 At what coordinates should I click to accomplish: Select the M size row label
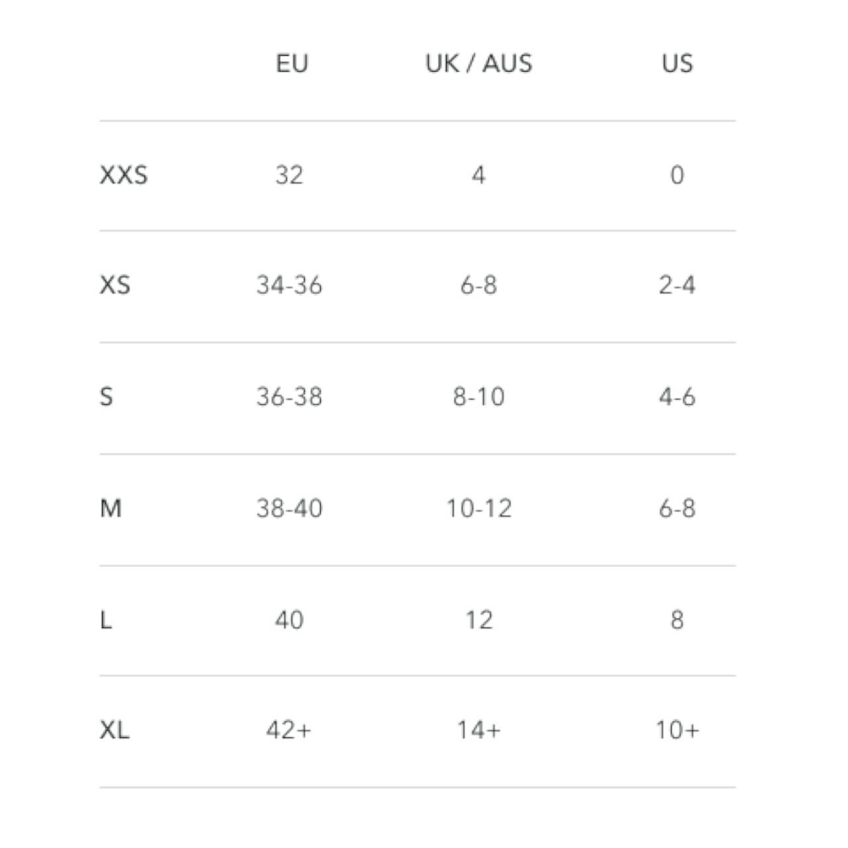pos(111,509)
